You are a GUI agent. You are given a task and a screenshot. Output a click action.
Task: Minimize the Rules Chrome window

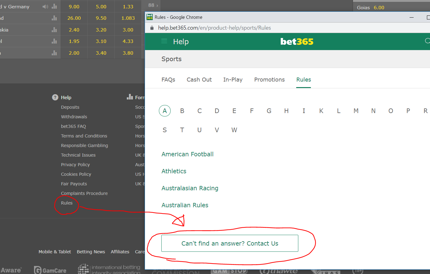coord(411,17)
